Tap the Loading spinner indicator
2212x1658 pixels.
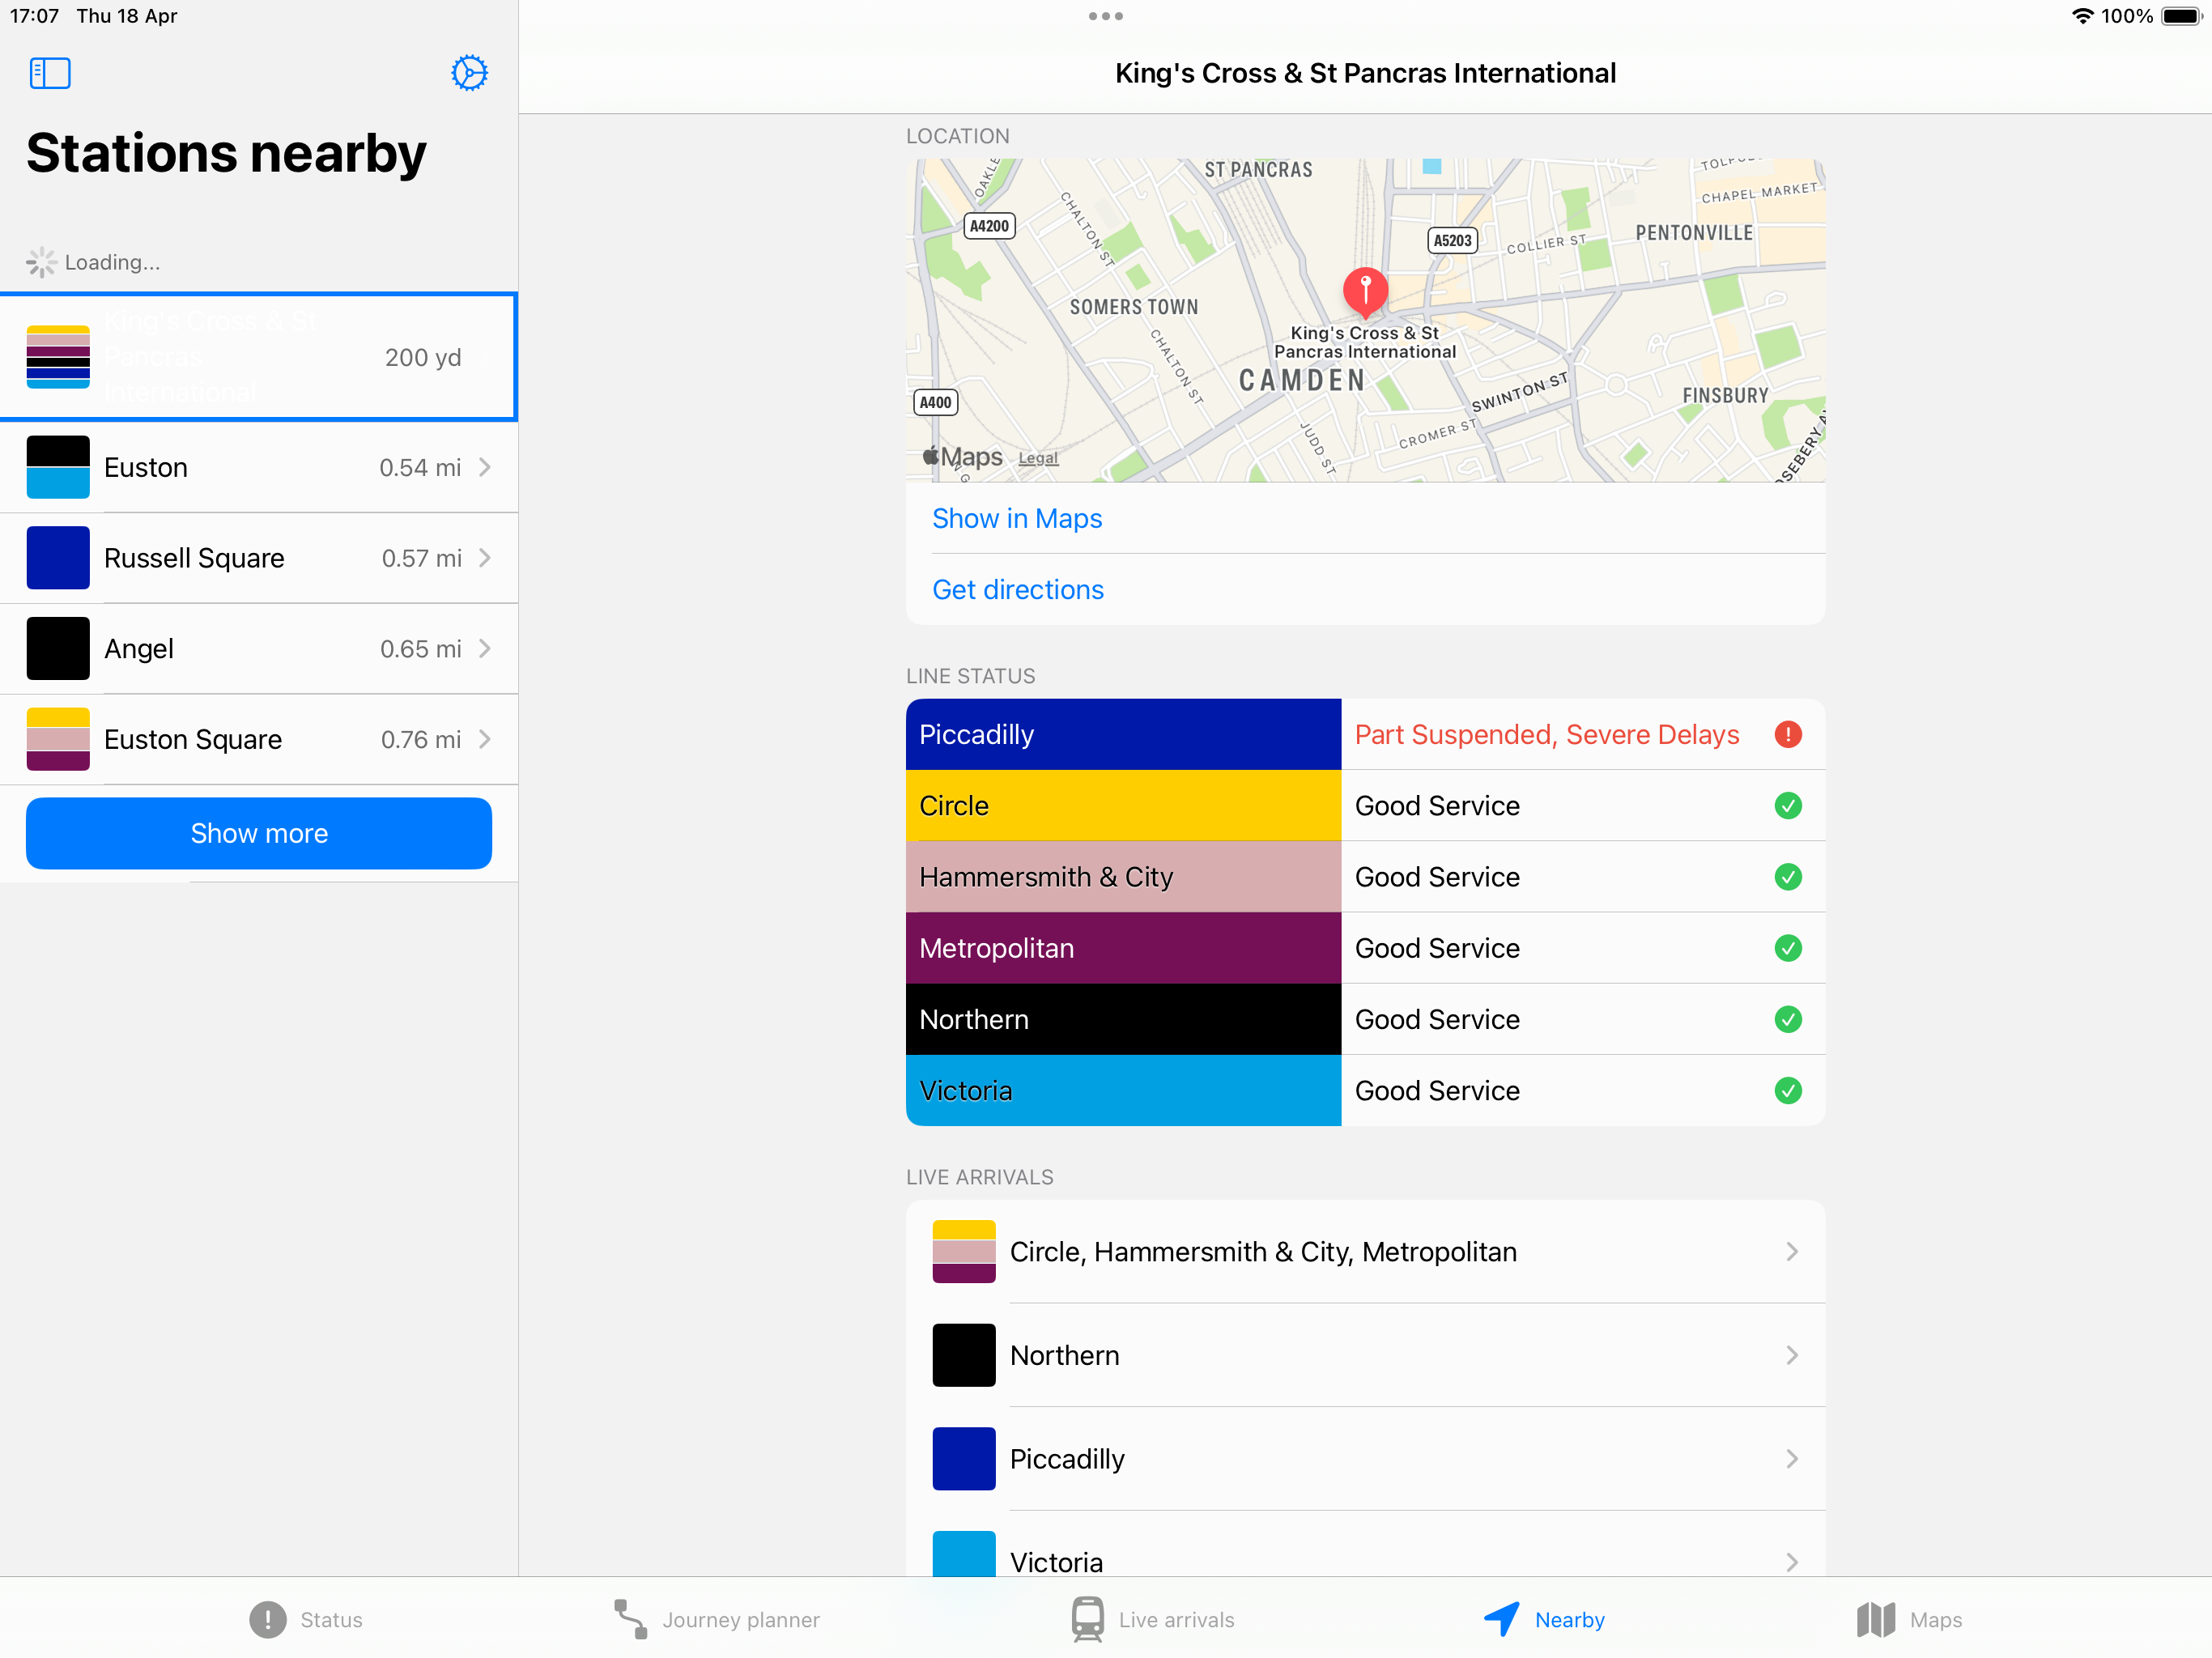pos(41,262)
